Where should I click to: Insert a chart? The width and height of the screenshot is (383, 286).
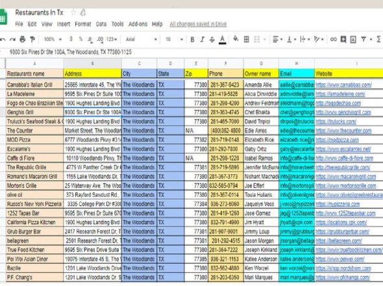point(353,39)
